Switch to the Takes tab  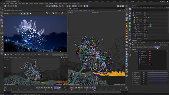[x=139, y=6]
